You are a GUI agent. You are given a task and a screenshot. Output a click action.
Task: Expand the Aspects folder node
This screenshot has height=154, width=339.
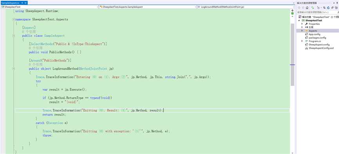tap(302, 31)
